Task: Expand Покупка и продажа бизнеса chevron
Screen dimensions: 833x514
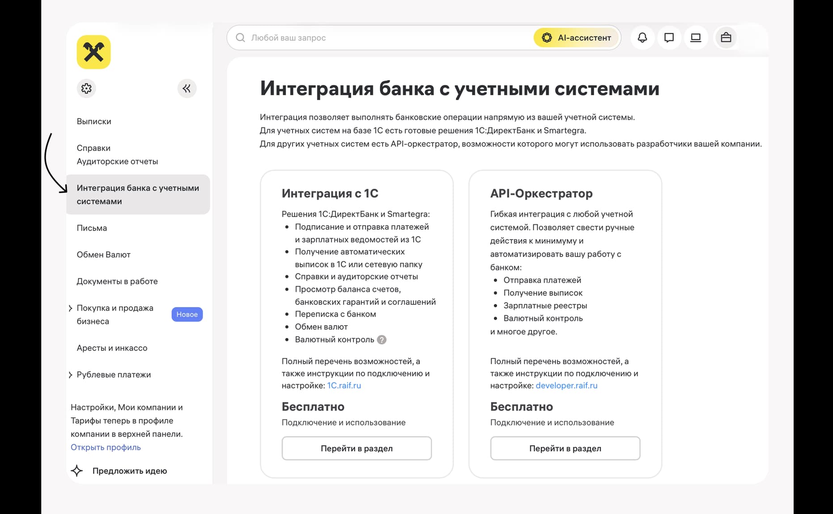Action: click(70, 308)
